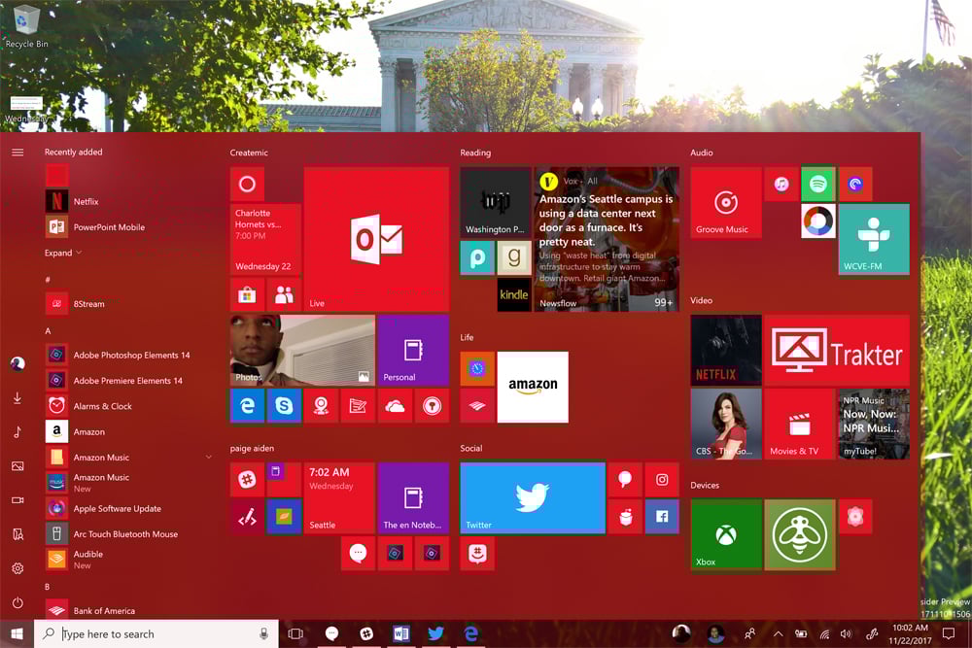Screen dimensions: 972x648
Task: Click the Type here to search box
Action: 146,633
